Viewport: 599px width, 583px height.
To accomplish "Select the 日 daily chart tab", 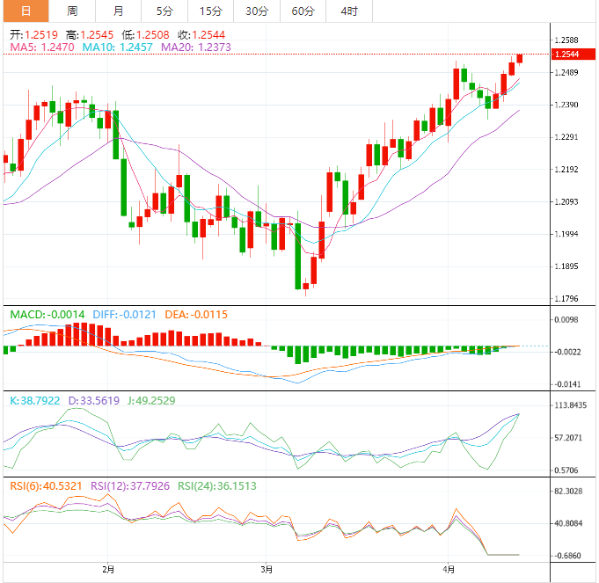I will pos(26,11).
